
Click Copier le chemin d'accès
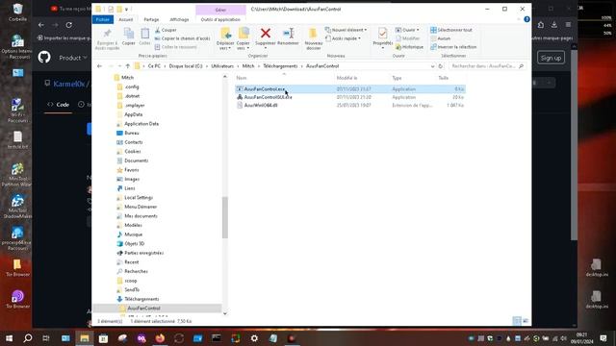click(x=182, y=38)
